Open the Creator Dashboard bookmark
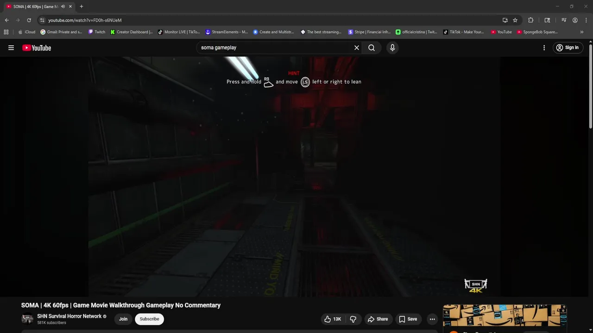Viewport: 593px width, 333px height. 132,32
